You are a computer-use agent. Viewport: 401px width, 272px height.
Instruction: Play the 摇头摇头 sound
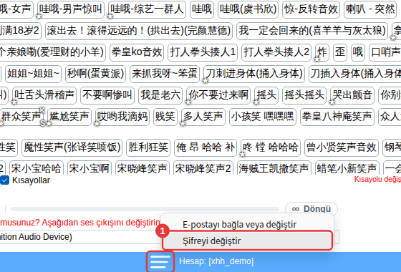[x=304, y=95]
